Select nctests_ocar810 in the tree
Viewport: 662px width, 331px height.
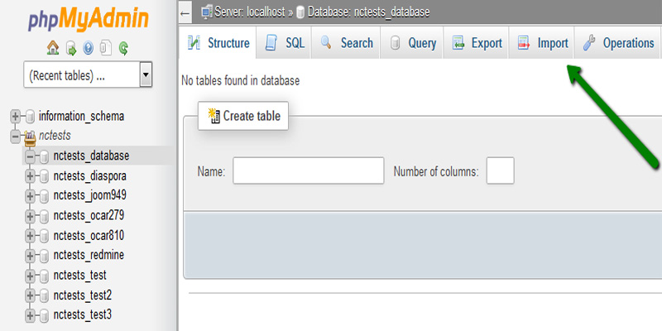coord(89,236)
